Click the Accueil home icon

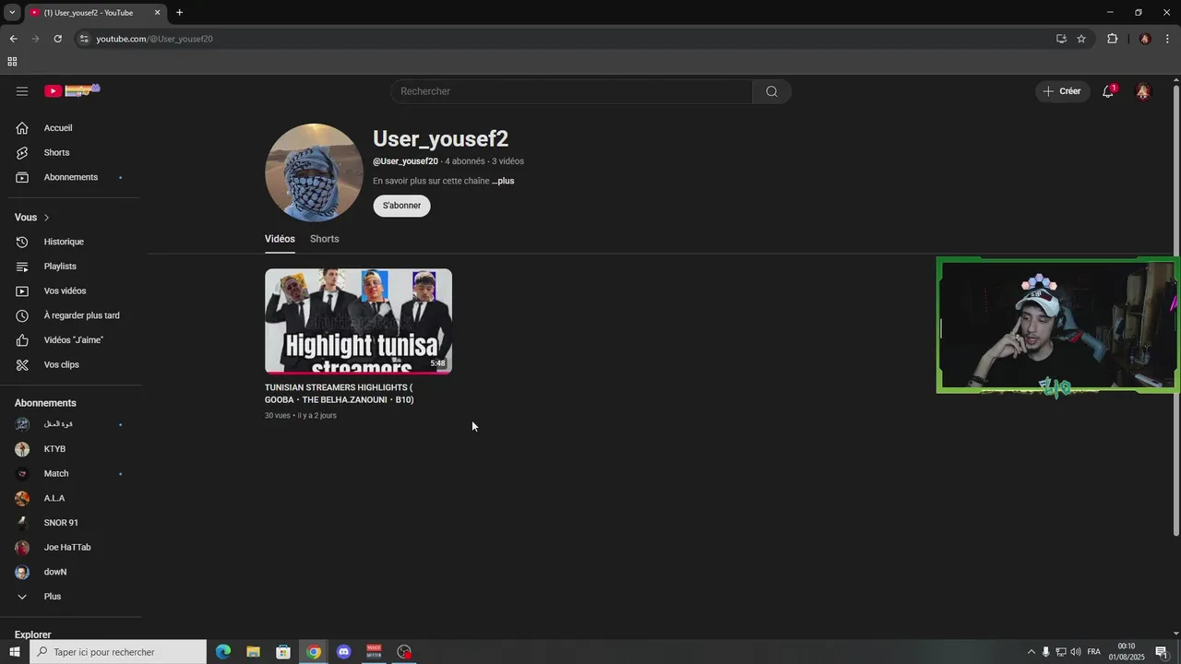22,128
